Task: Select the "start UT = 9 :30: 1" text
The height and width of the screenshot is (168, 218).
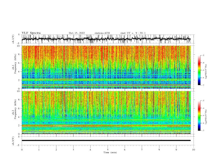Action: pos(133,33)
